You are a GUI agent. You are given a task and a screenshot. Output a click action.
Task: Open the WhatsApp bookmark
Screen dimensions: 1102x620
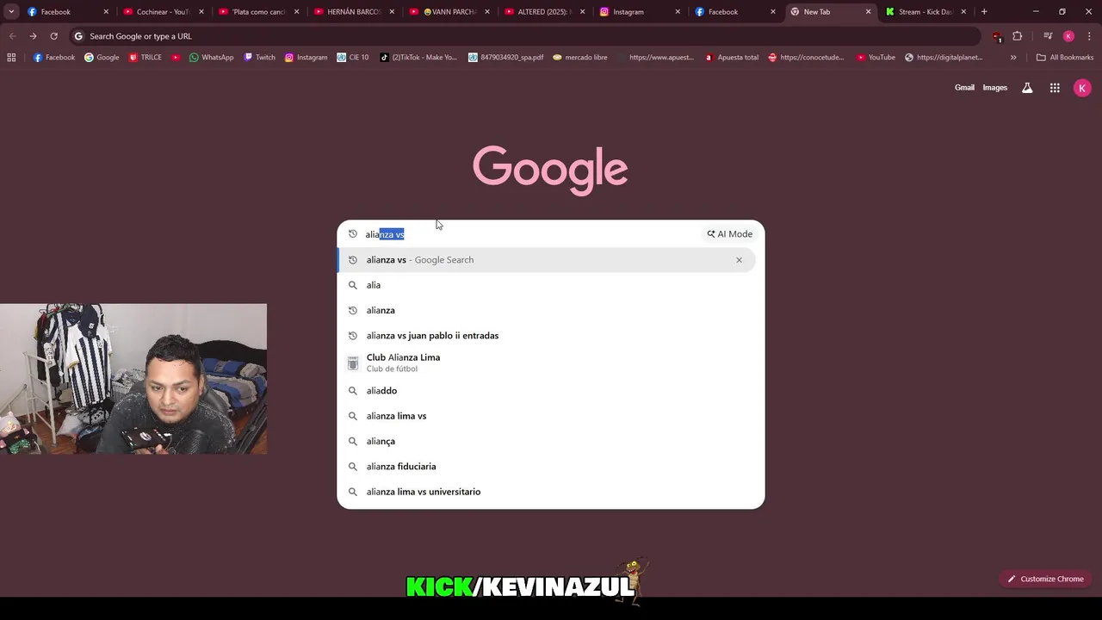click(x=212, y=58)
